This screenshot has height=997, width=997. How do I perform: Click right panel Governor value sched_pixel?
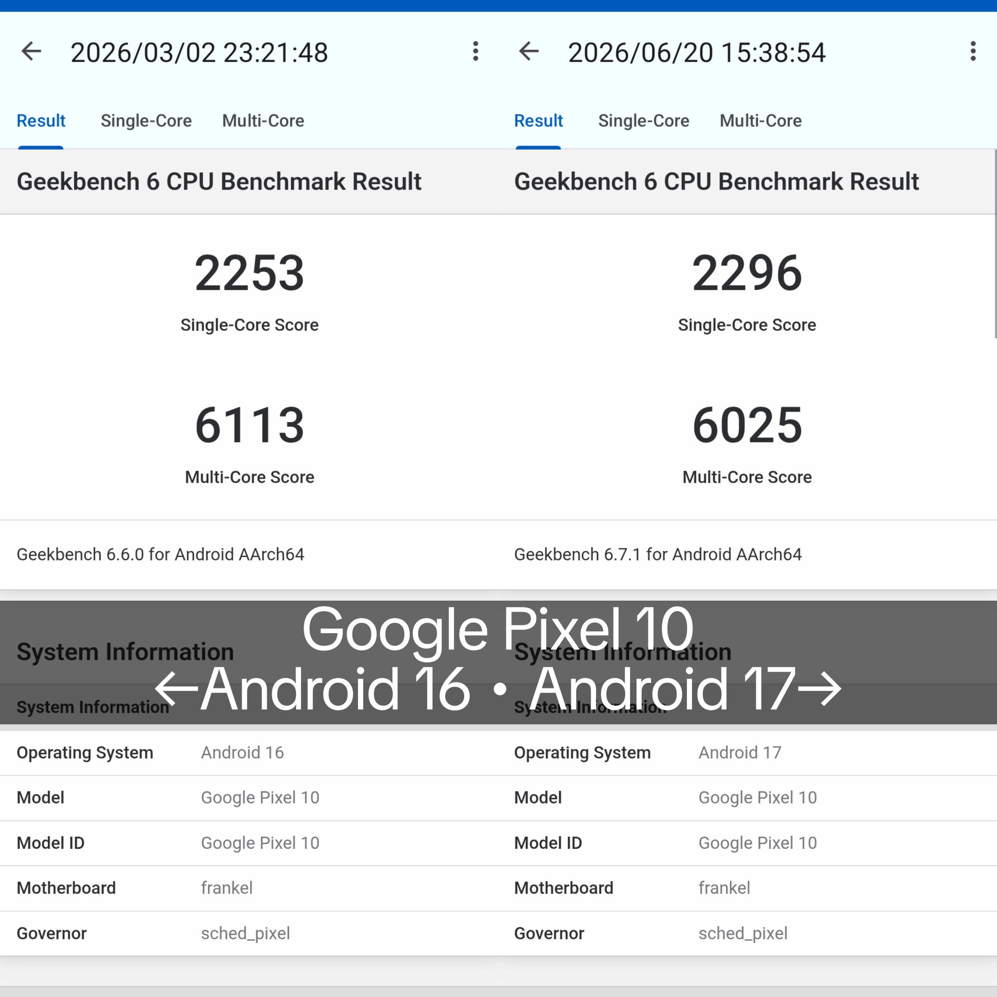[x=743, y=933]
